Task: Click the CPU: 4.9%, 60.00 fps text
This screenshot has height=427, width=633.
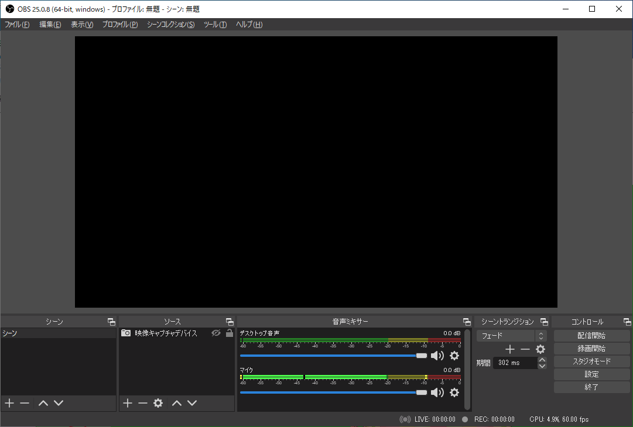Action: coord(559,419)
